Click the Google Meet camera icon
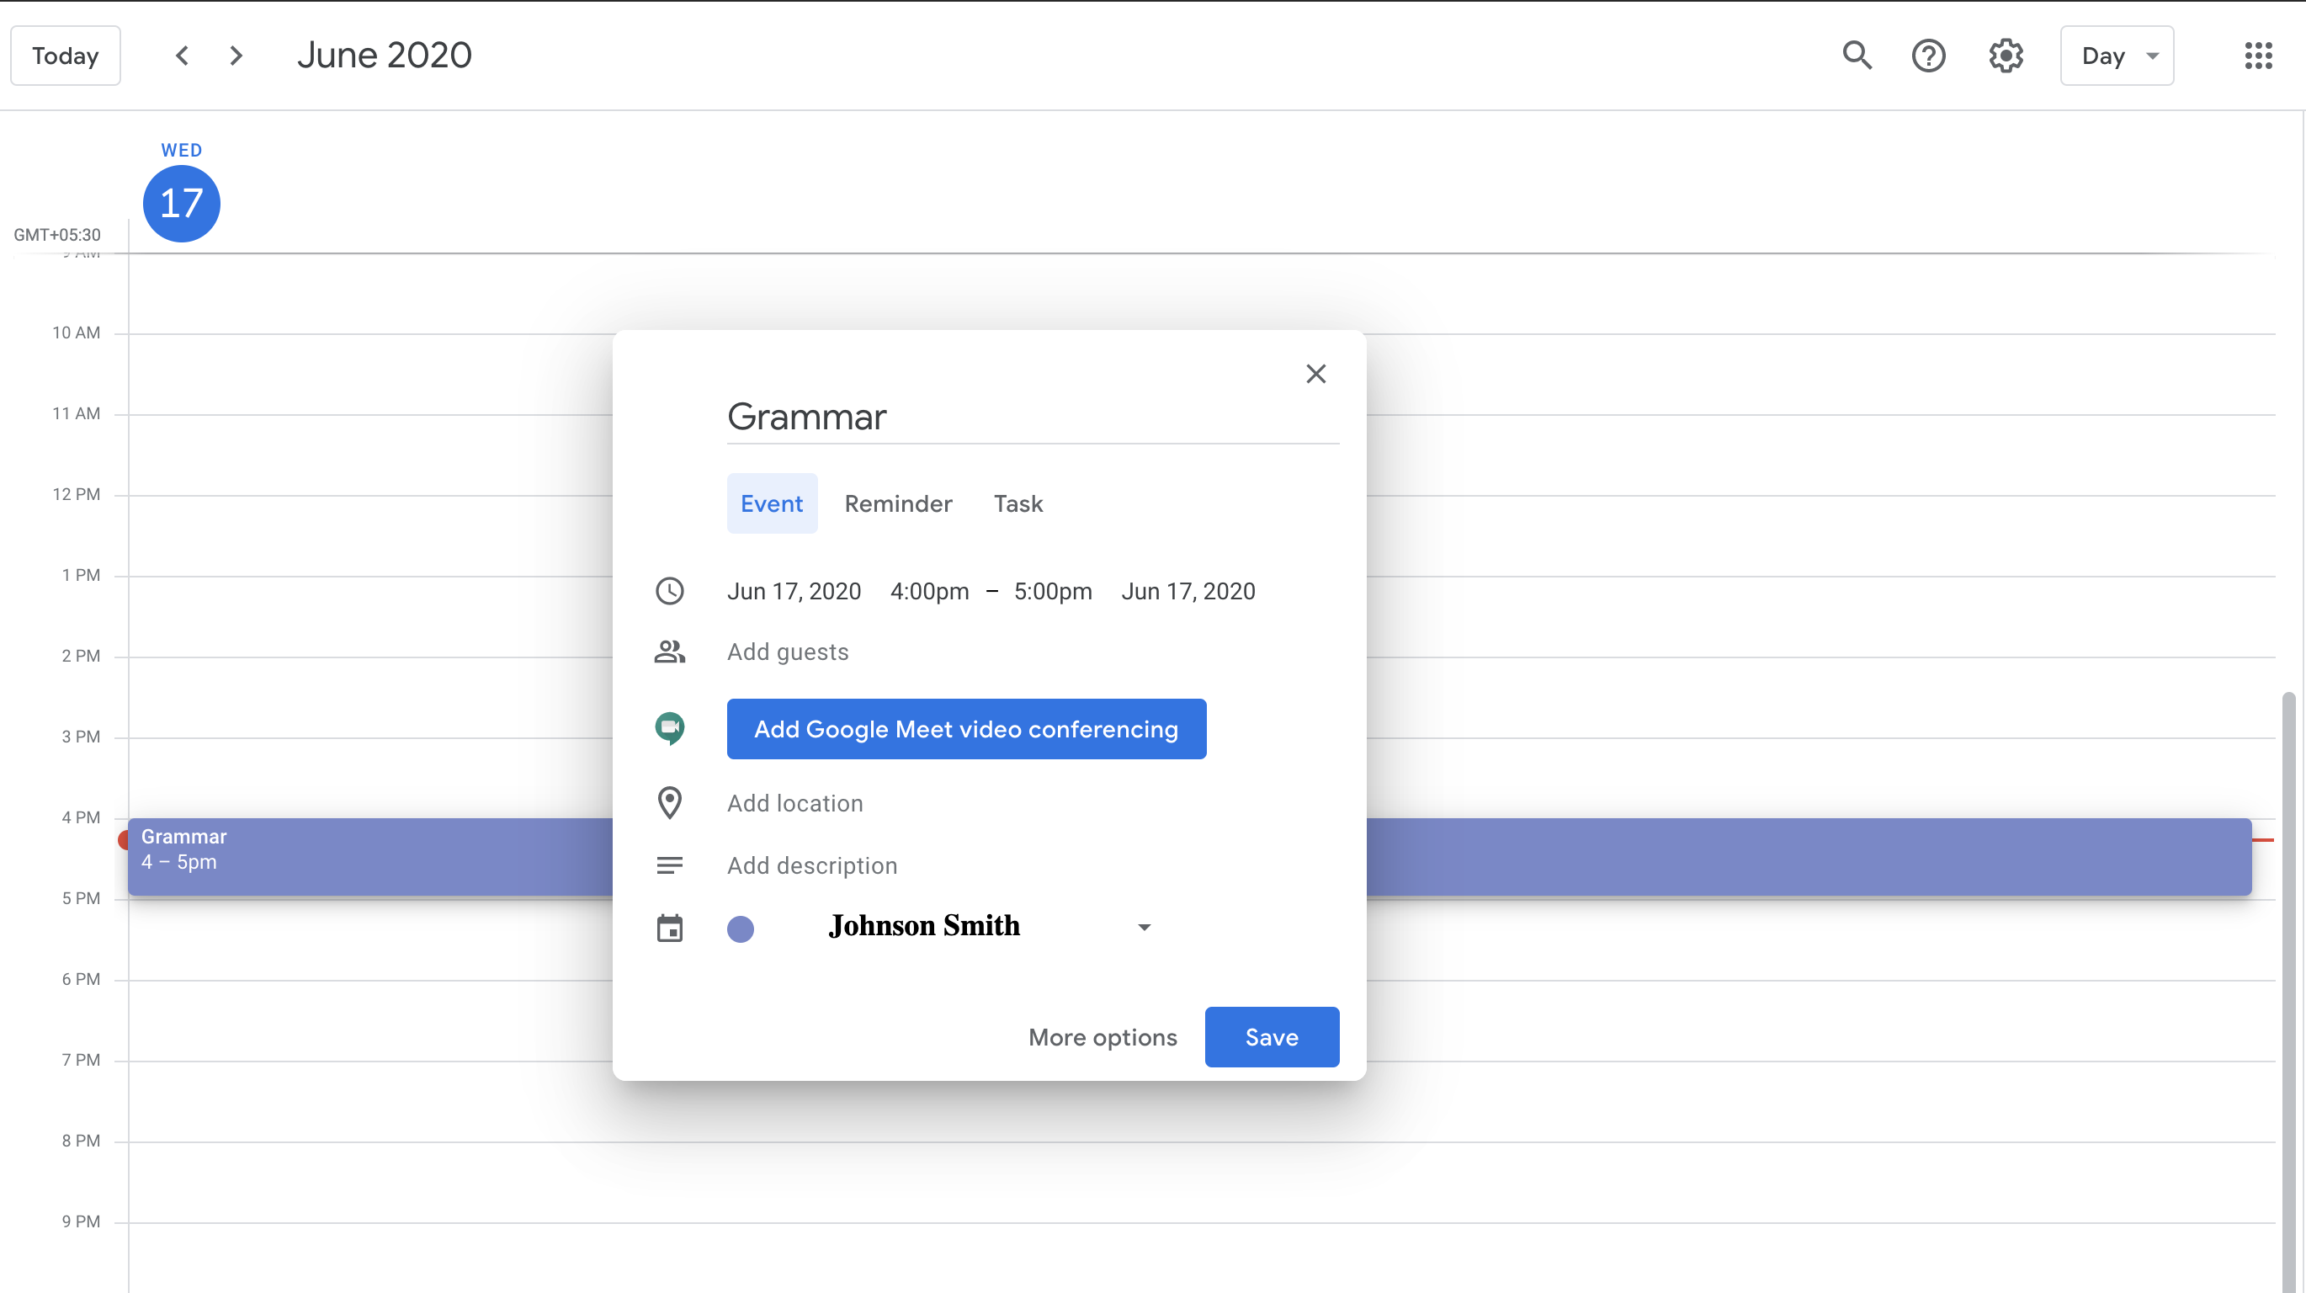2306x1293 pixels. [670, 728]
